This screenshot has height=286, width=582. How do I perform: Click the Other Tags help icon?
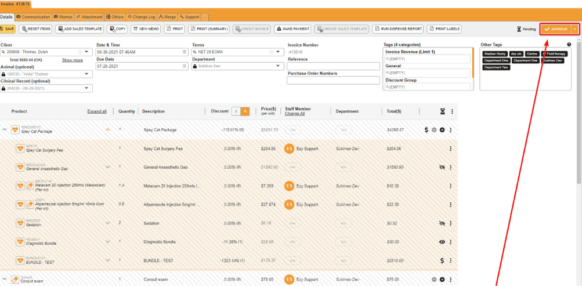point(569,45)
